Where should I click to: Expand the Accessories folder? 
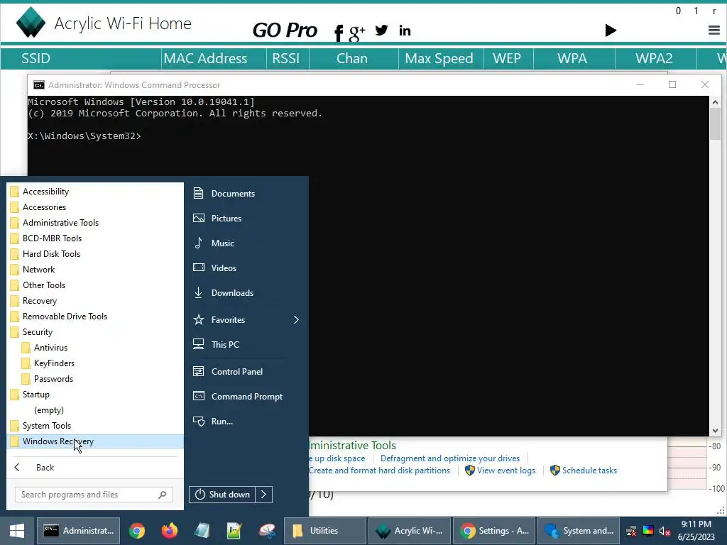[x=95, y=207]
